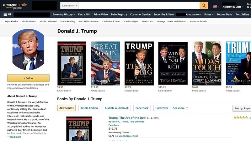The image size is (251, 141).
Task: Click the Follow author button
Action: click(28, 78)
